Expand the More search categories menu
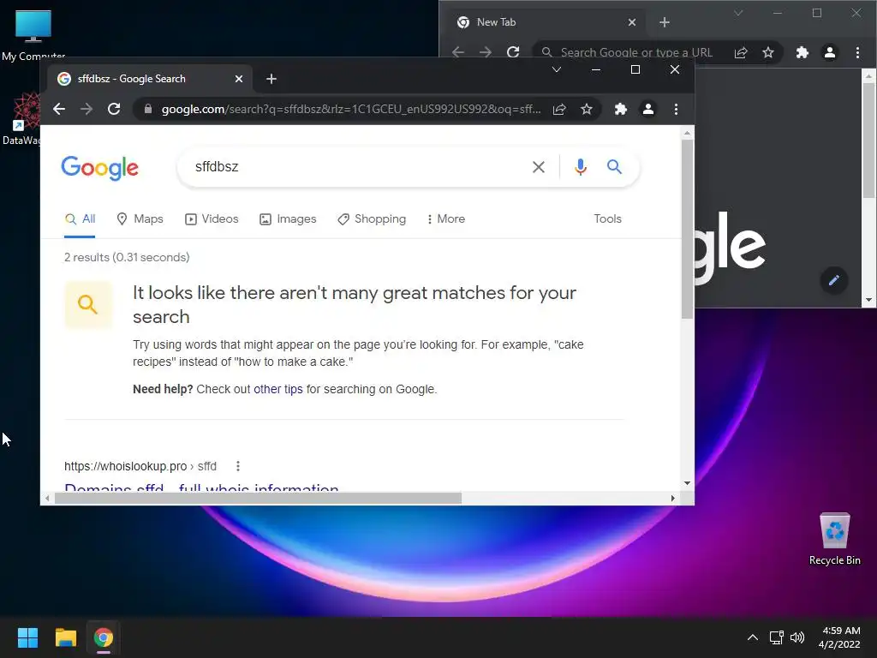This screenshot has width=877, height=658. (x=445, y=218)
